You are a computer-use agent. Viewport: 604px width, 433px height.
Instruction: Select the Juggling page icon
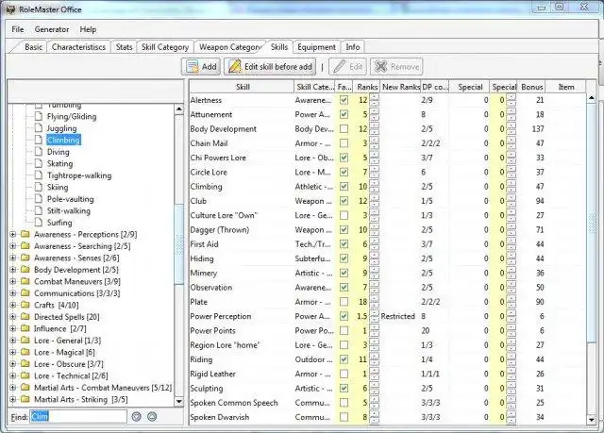click(x=38, y=128)
